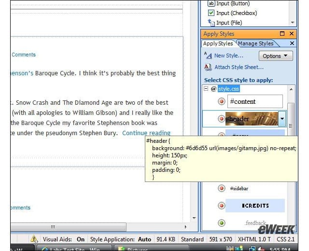This screenshot has width=309, height=251.
Task: Select the style.css style sheet name
Action: coord(228,89)
